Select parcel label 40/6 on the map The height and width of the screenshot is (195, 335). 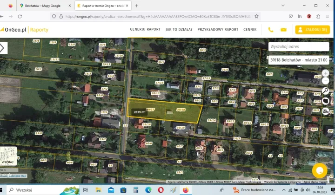(x=149, y=143)
